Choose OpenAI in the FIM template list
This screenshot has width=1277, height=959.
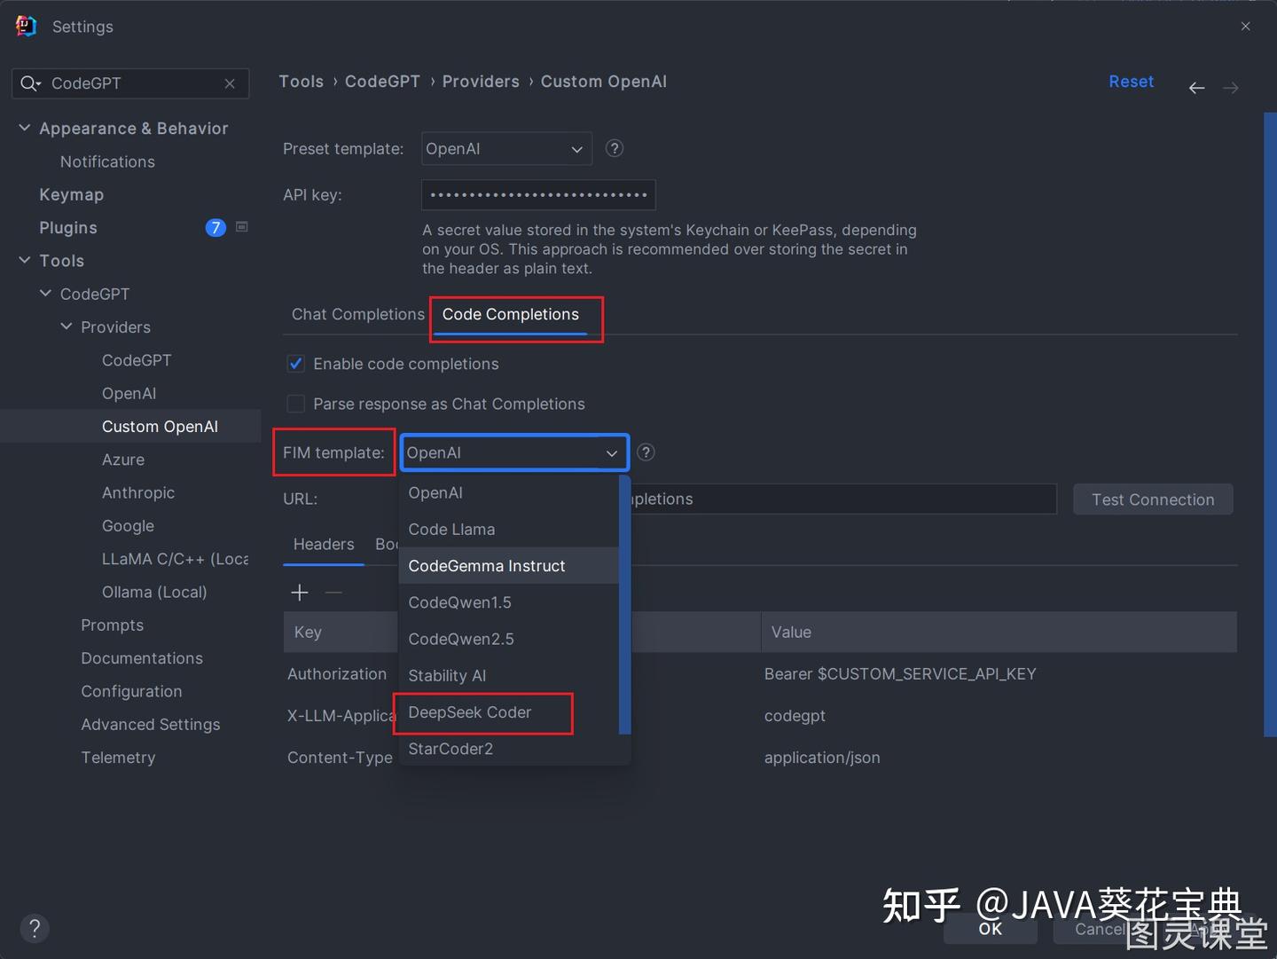509,492
